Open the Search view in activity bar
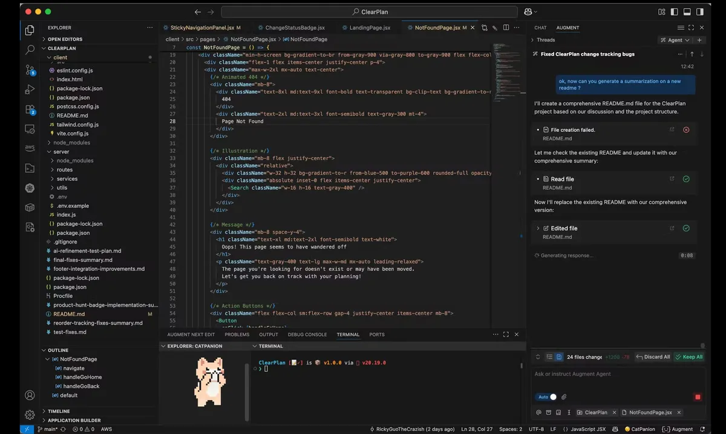 (x=30, y=51)
